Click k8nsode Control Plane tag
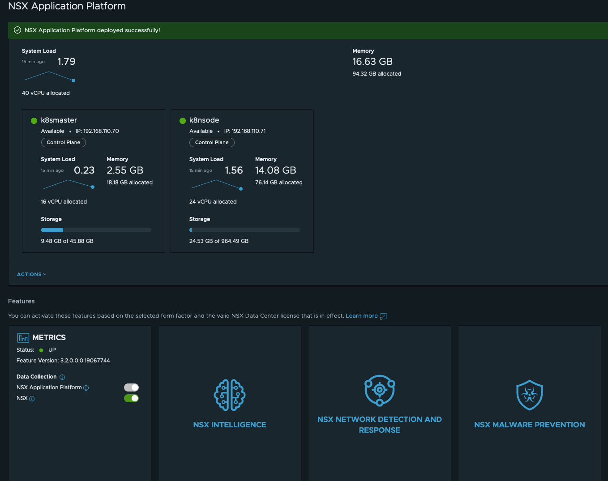This screenshot has height=481, width=608. coord(212,142)
